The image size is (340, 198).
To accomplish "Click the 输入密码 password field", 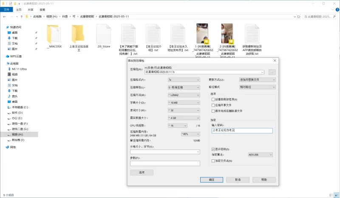I will coord(242,131).
